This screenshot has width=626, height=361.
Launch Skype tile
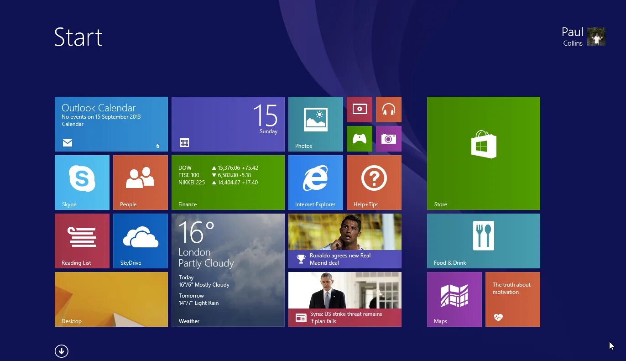[82, 183]
